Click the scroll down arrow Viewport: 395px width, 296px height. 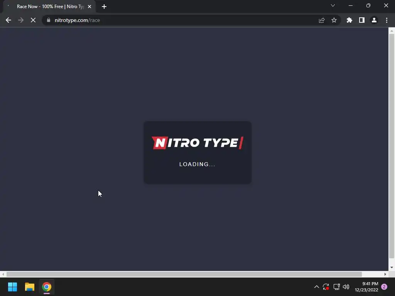(392, 267)
